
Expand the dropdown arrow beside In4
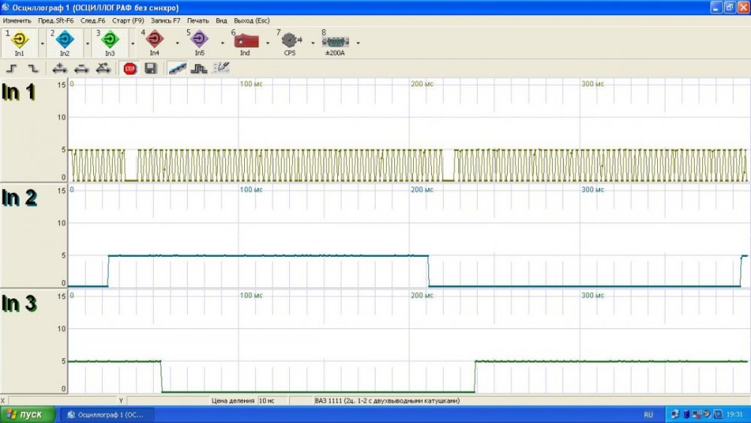pyautogui.click(x=177, y=43)
